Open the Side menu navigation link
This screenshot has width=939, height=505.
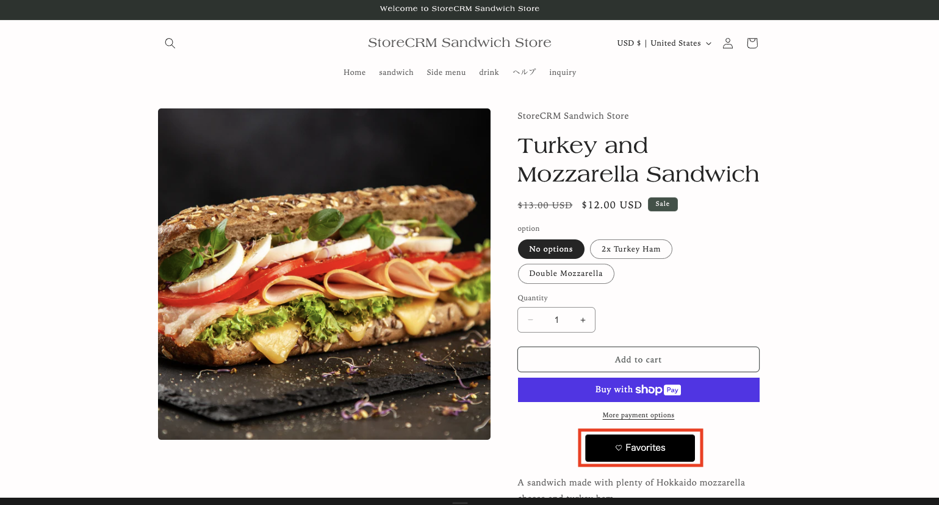pyautogui.click(x=446, y=72)
